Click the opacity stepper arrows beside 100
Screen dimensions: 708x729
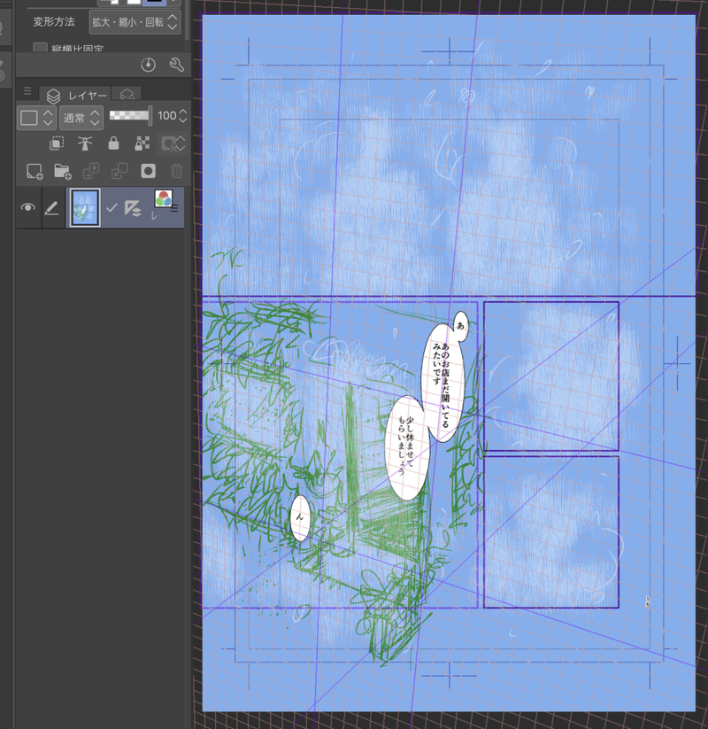tap(183, 116)
